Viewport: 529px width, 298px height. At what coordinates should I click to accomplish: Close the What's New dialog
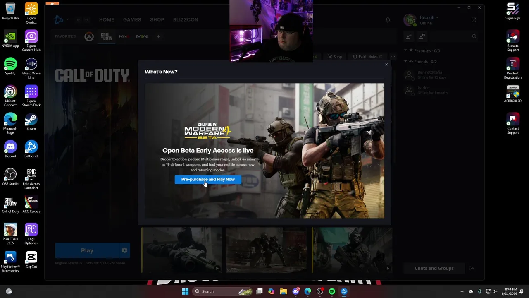tap(386, 64)
